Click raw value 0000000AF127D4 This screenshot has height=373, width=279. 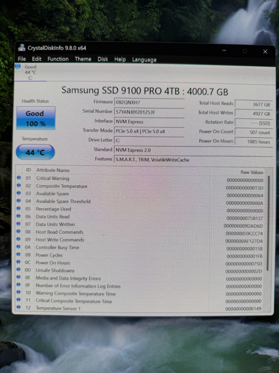click(244, 241)
